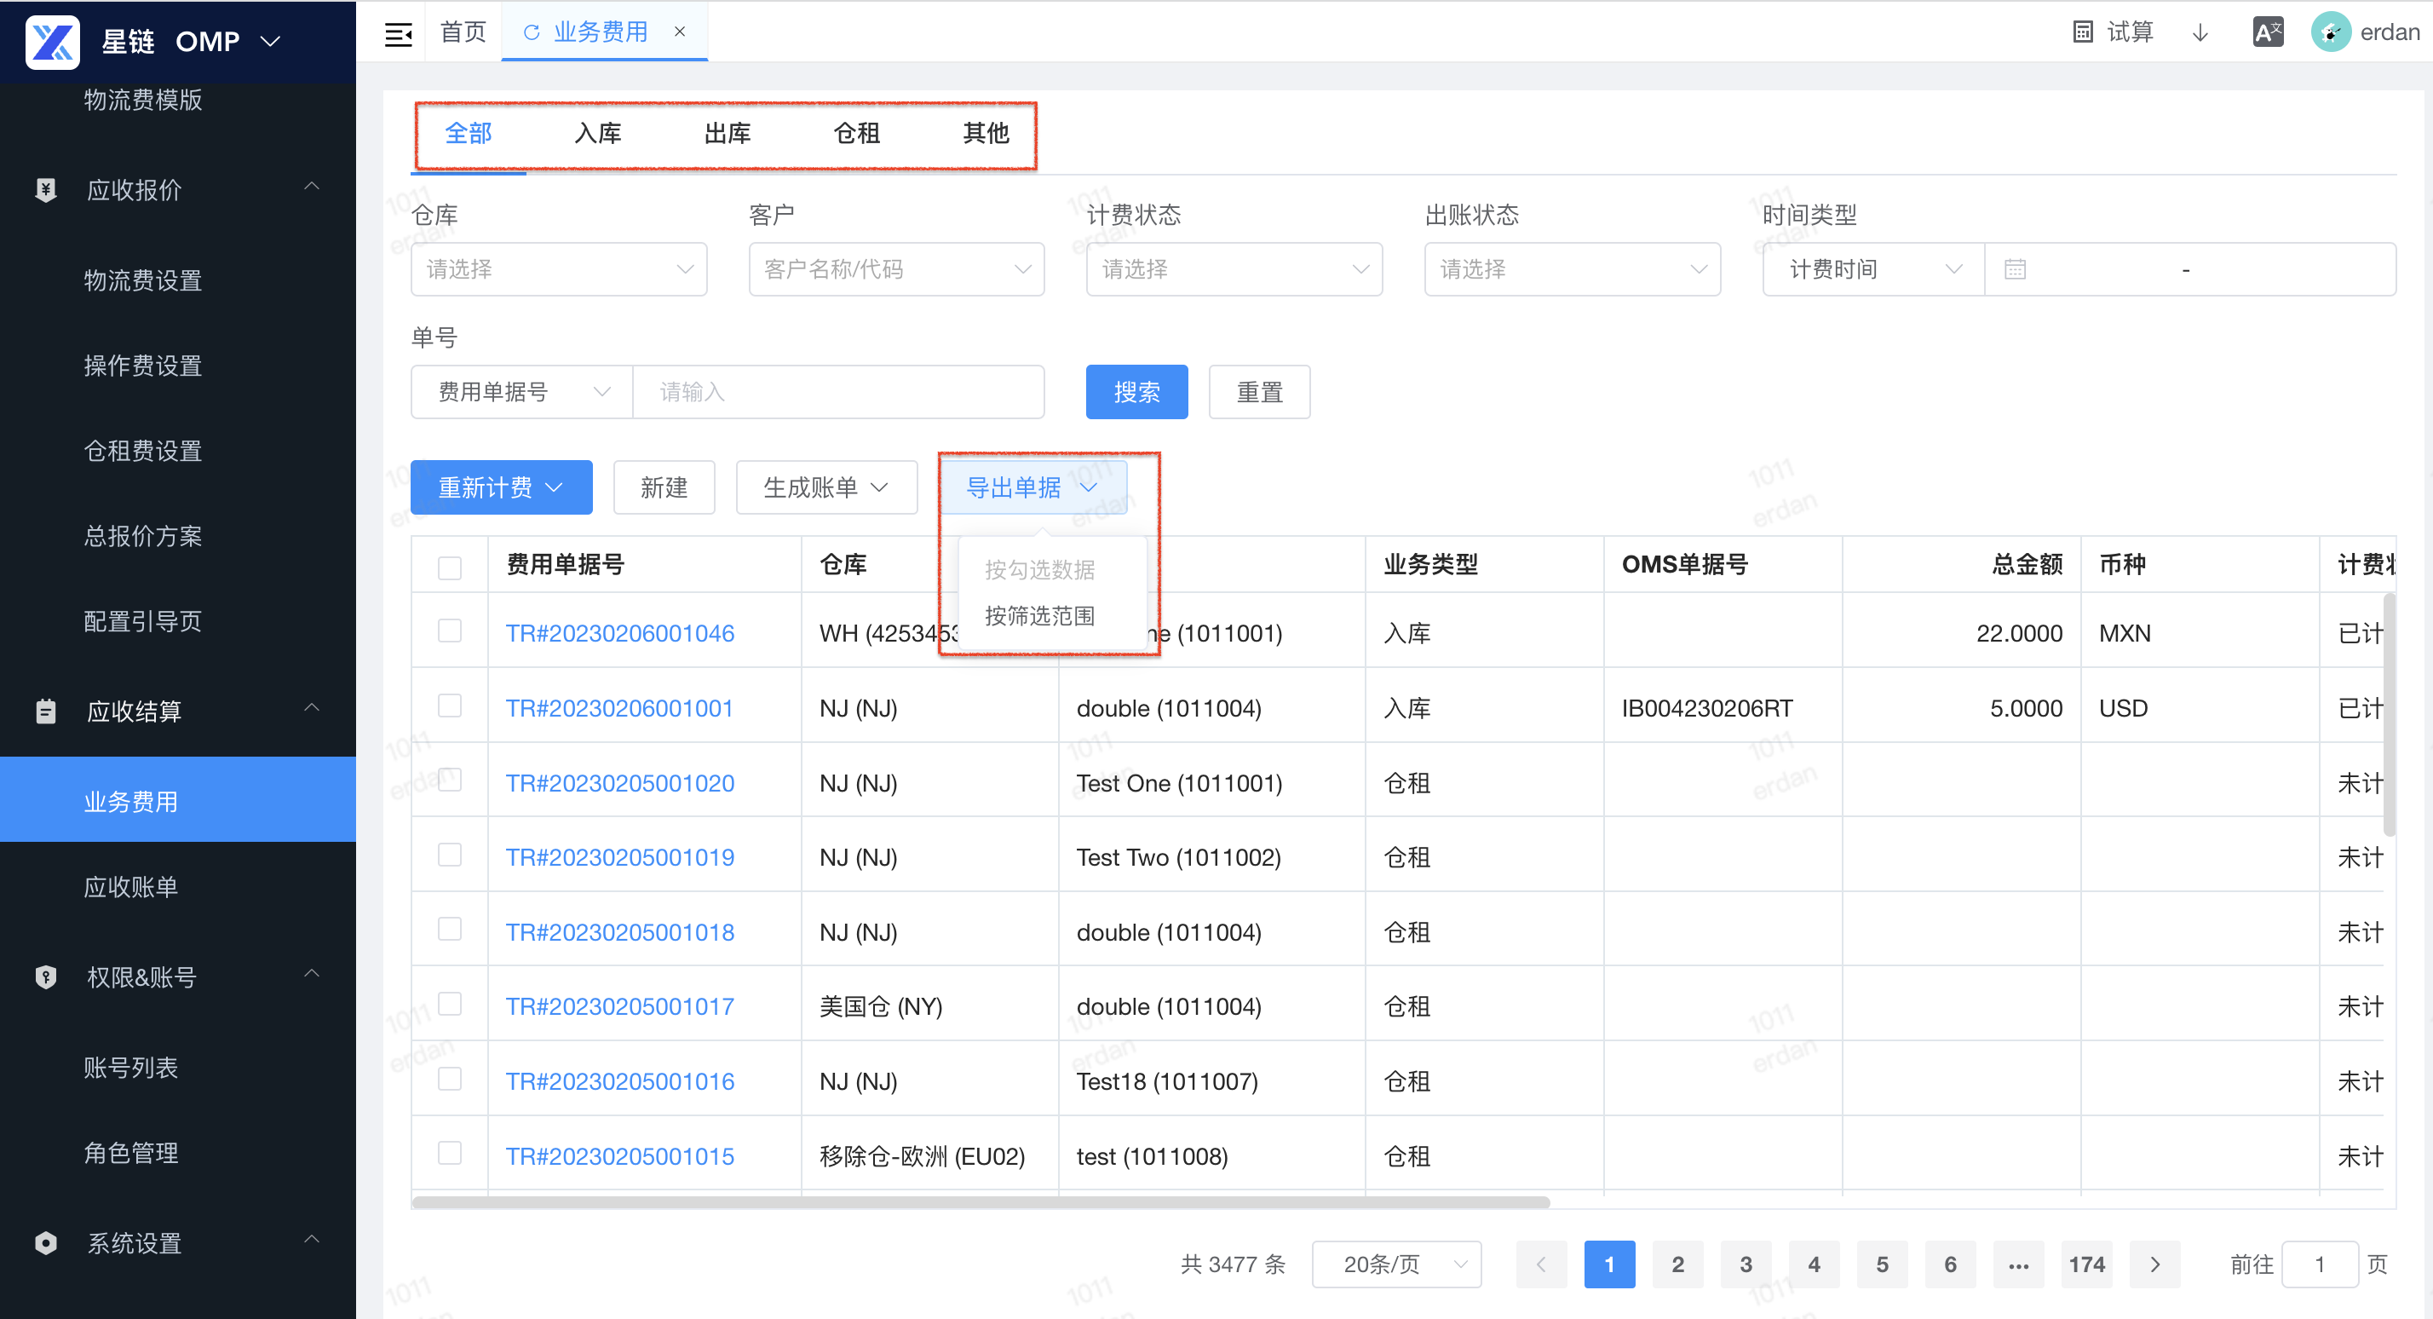Check the row TR#20230205001016
2433x1319 pixels.
[x=450, y=1079]
